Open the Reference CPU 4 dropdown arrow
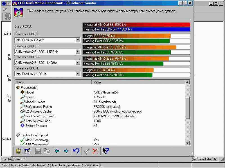 pos(78,74)
